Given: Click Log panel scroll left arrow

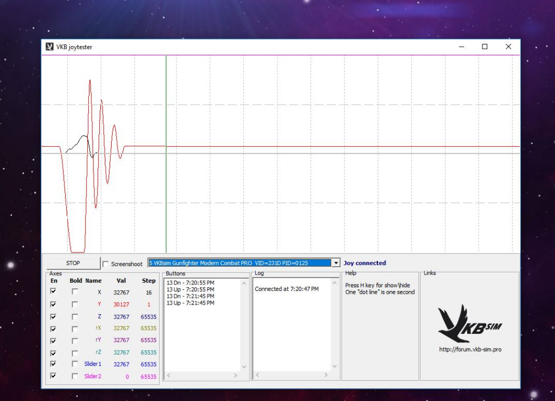Looking at the screenshot, I should [257, 374].
